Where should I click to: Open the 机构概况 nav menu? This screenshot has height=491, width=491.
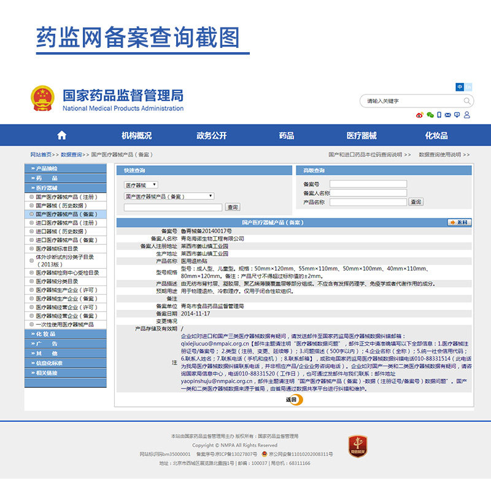[x=136, y=135]
